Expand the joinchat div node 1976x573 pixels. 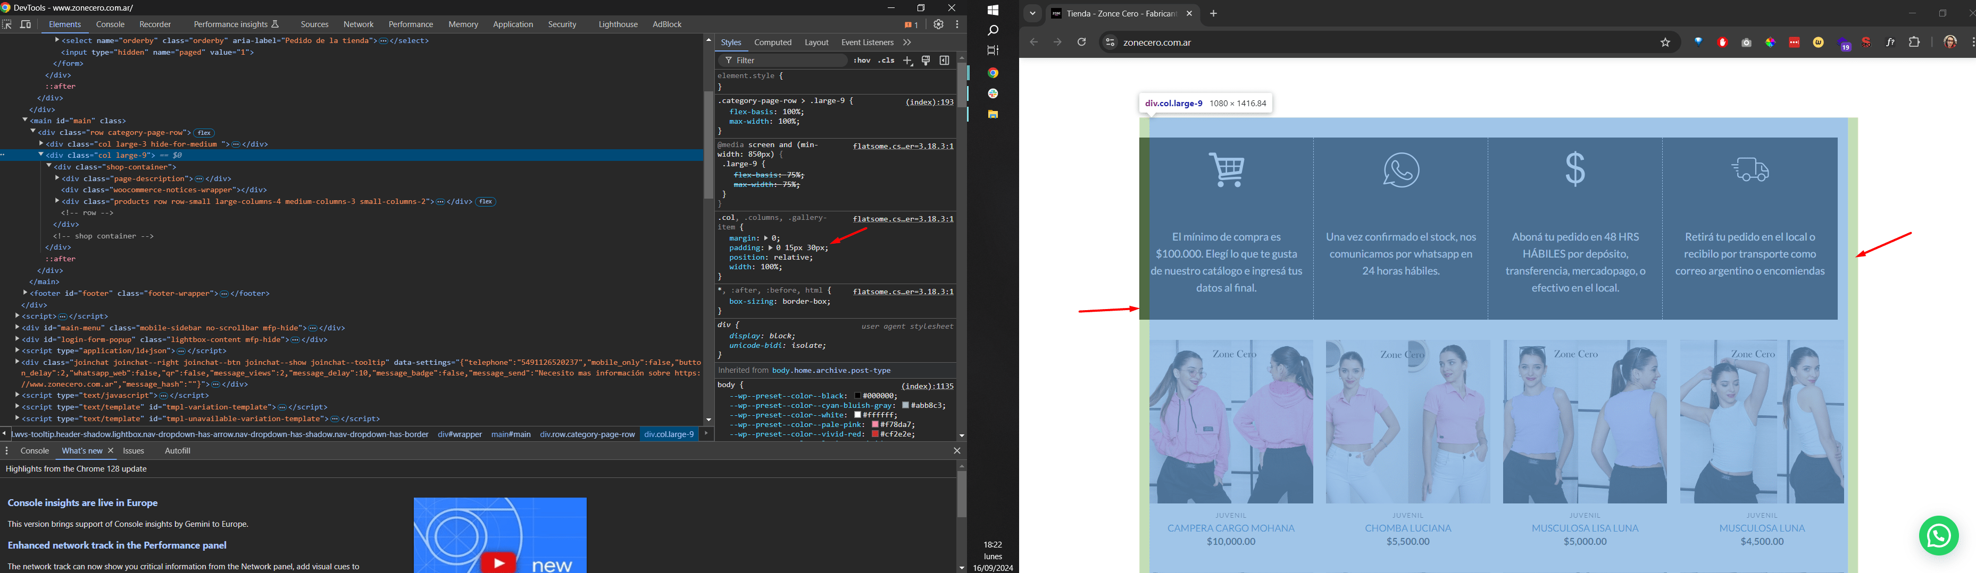point(18,362)
